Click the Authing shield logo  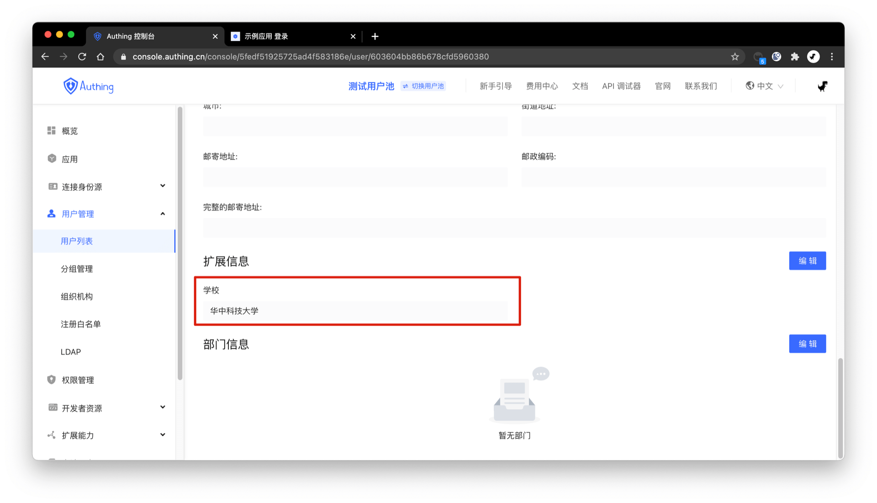(x=70, y=86)
